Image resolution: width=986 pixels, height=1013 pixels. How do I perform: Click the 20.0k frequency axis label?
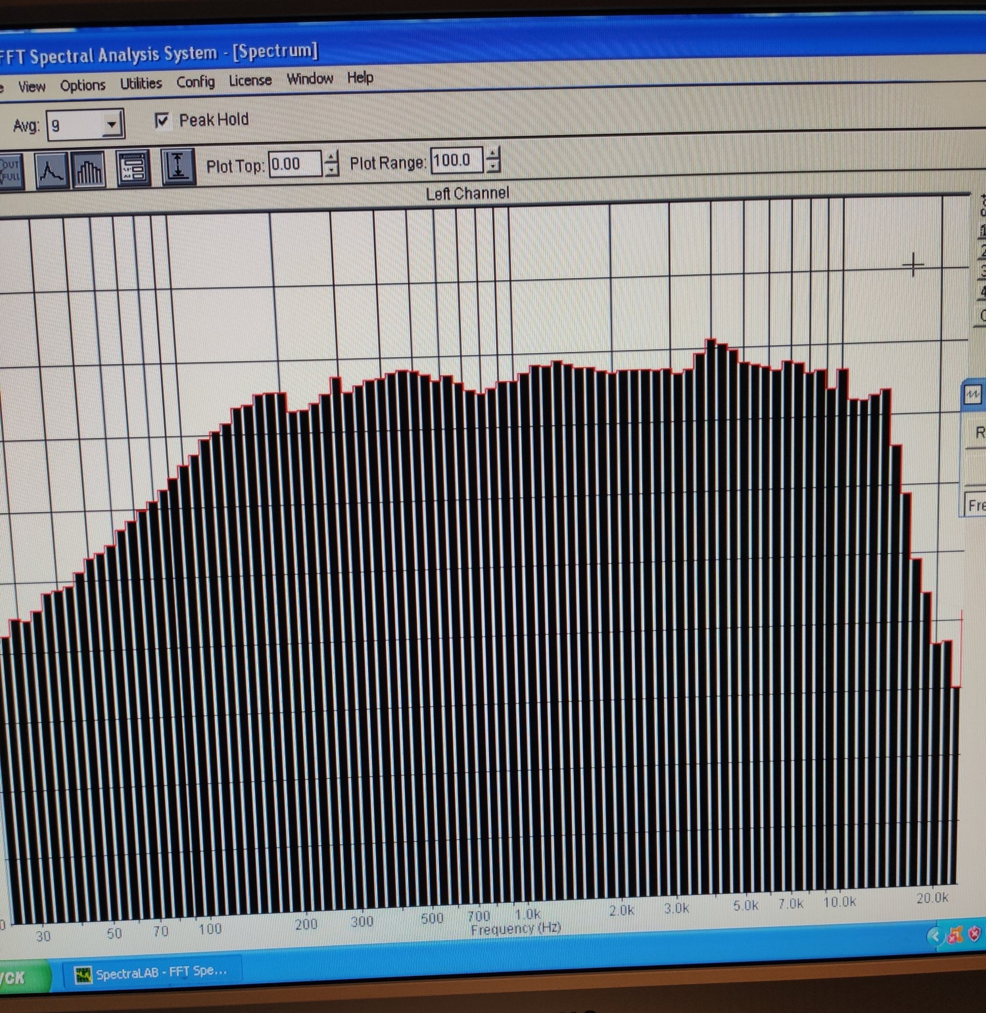pyautogui.click(x=932, y=899)
